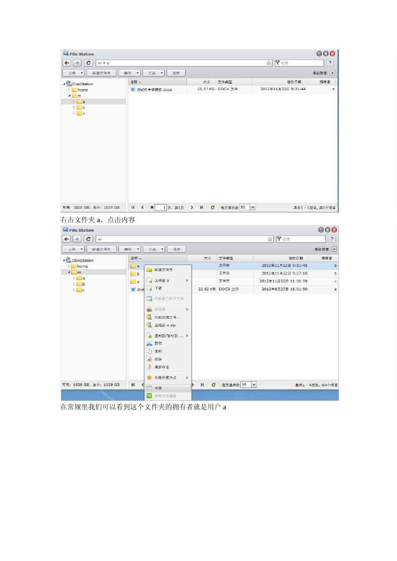
Task: Open the 工具 dropdown in upper window
Action: [153, 73]
